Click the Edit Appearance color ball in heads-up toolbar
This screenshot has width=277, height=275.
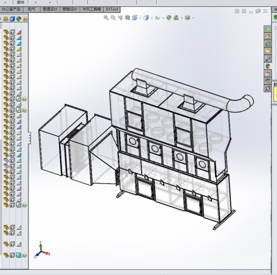[x=169, y=18]
